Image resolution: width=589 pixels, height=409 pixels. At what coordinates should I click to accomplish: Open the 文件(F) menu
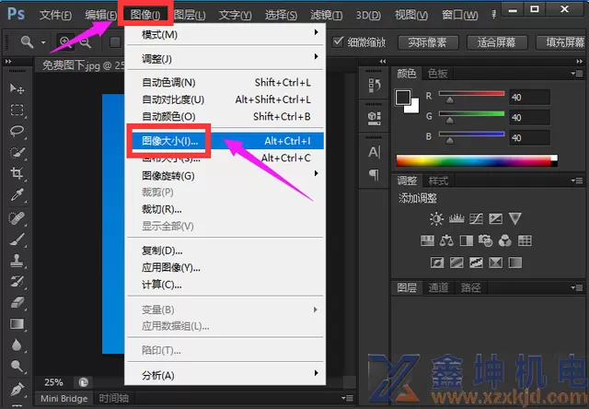[x=55, y=15]
